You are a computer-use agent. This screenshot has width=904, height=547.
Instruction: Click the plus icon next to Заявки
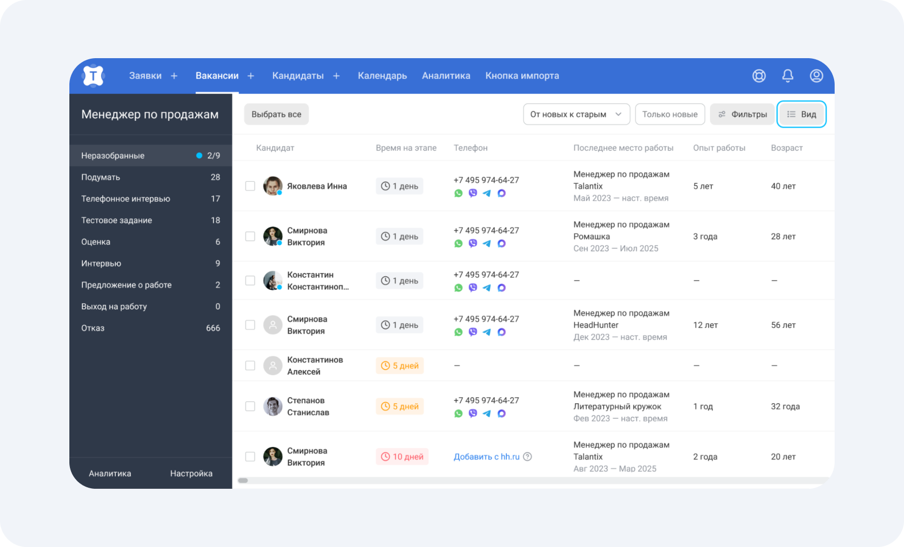click(174, 76)
